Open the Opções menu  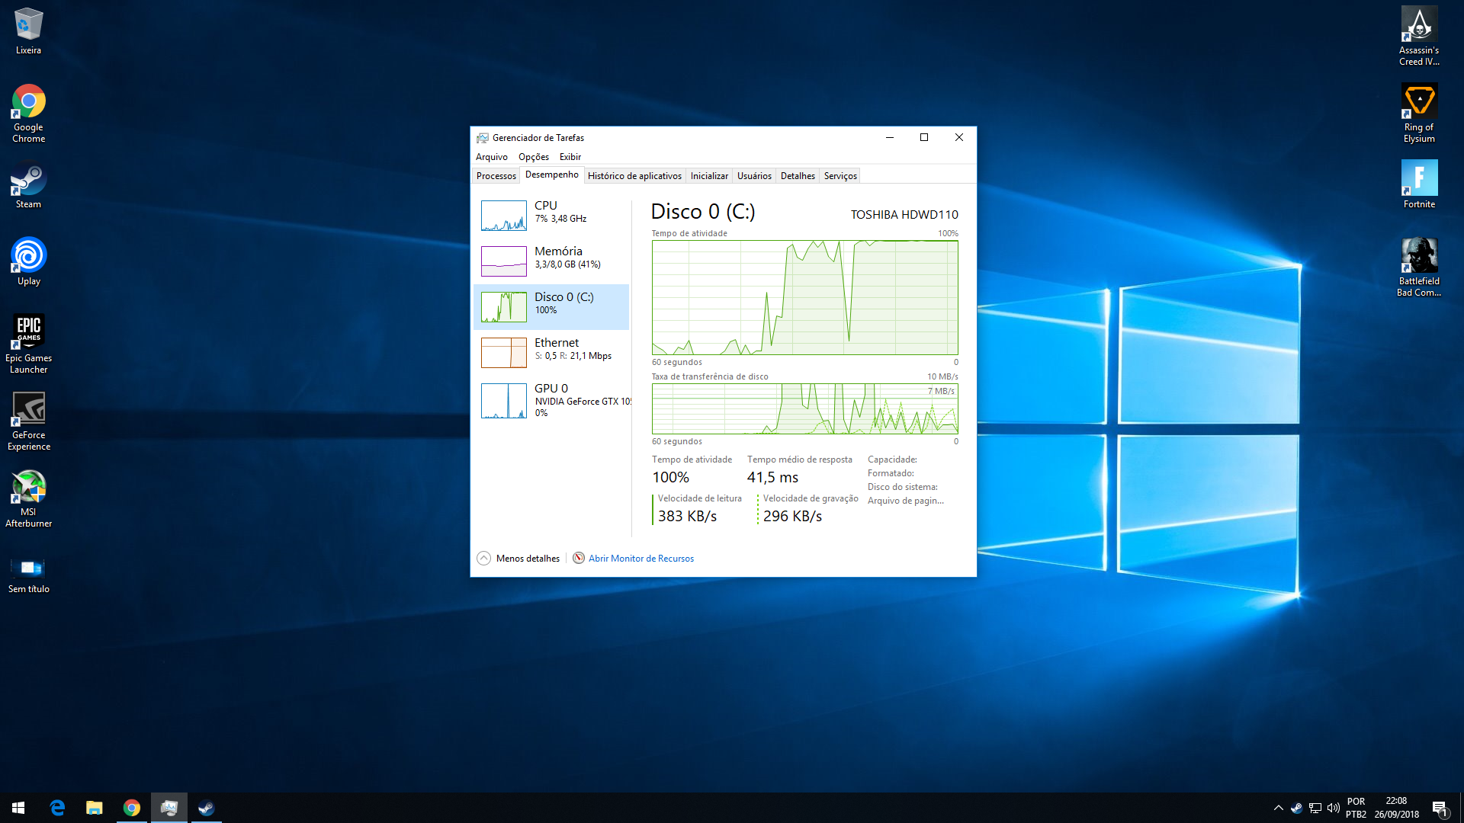coord(534,157)
